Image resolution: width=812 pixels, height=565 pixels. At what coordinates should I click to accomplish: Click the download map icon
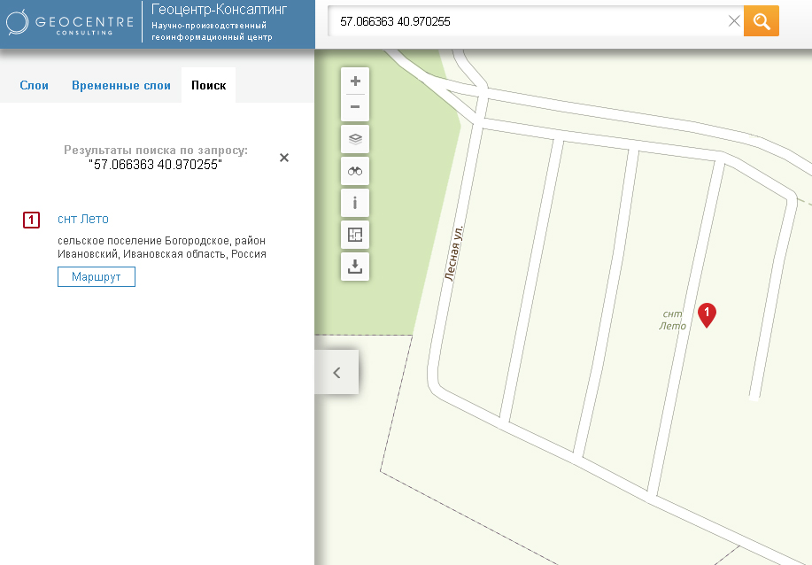[x=355, y=267]
